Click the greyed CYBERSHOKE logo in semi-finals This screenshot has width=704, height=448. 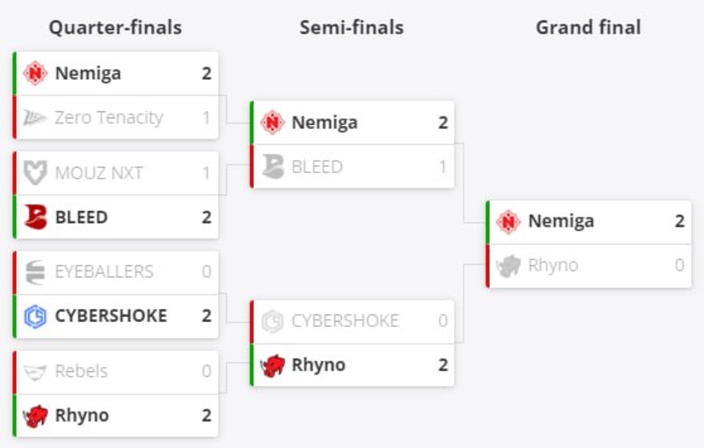[272, 321]
